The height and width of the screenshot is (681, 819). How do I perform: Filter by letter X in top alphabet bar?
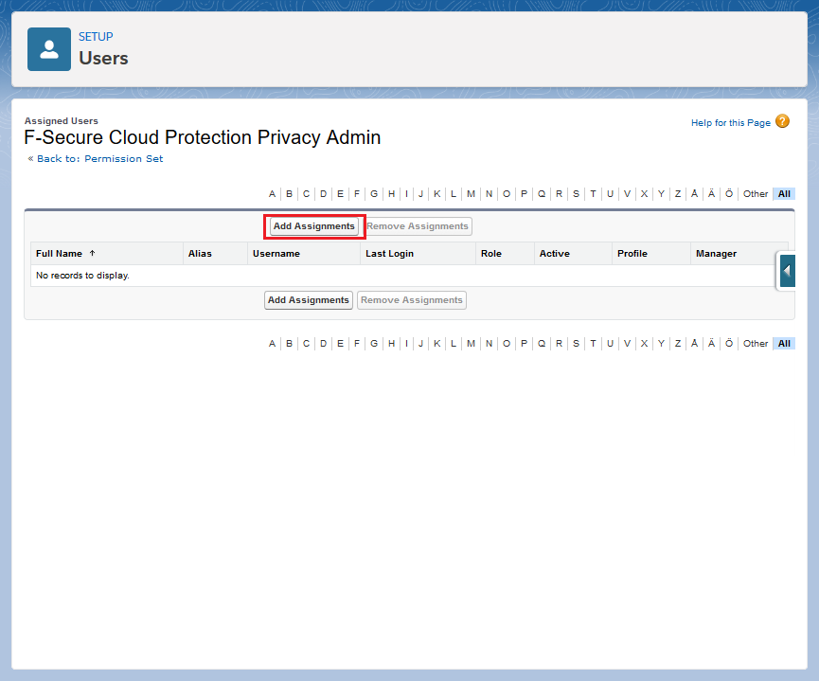pyautogui.click(x=644, y=194)
